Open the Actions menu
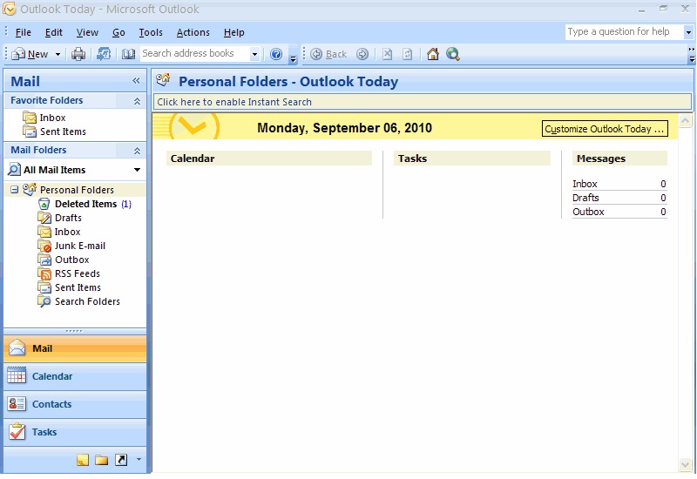The height and width of the screenshot is (479, 697). [x=193, y=32]
